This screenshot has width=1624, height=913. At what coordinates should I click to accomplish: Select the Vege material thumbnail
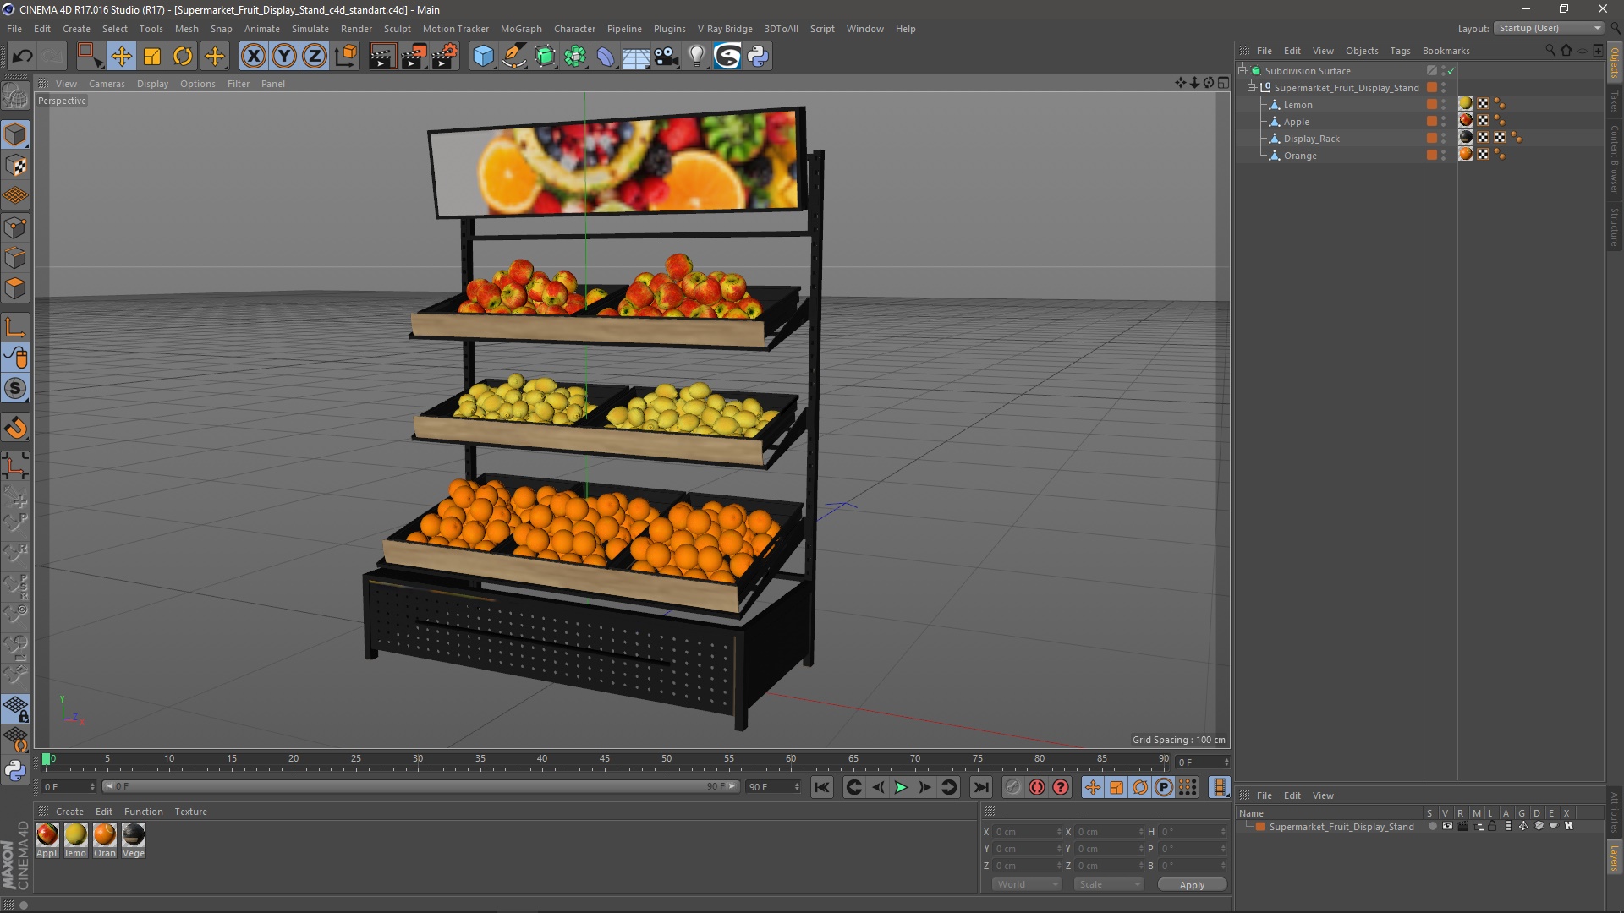[x=134, y=834]
